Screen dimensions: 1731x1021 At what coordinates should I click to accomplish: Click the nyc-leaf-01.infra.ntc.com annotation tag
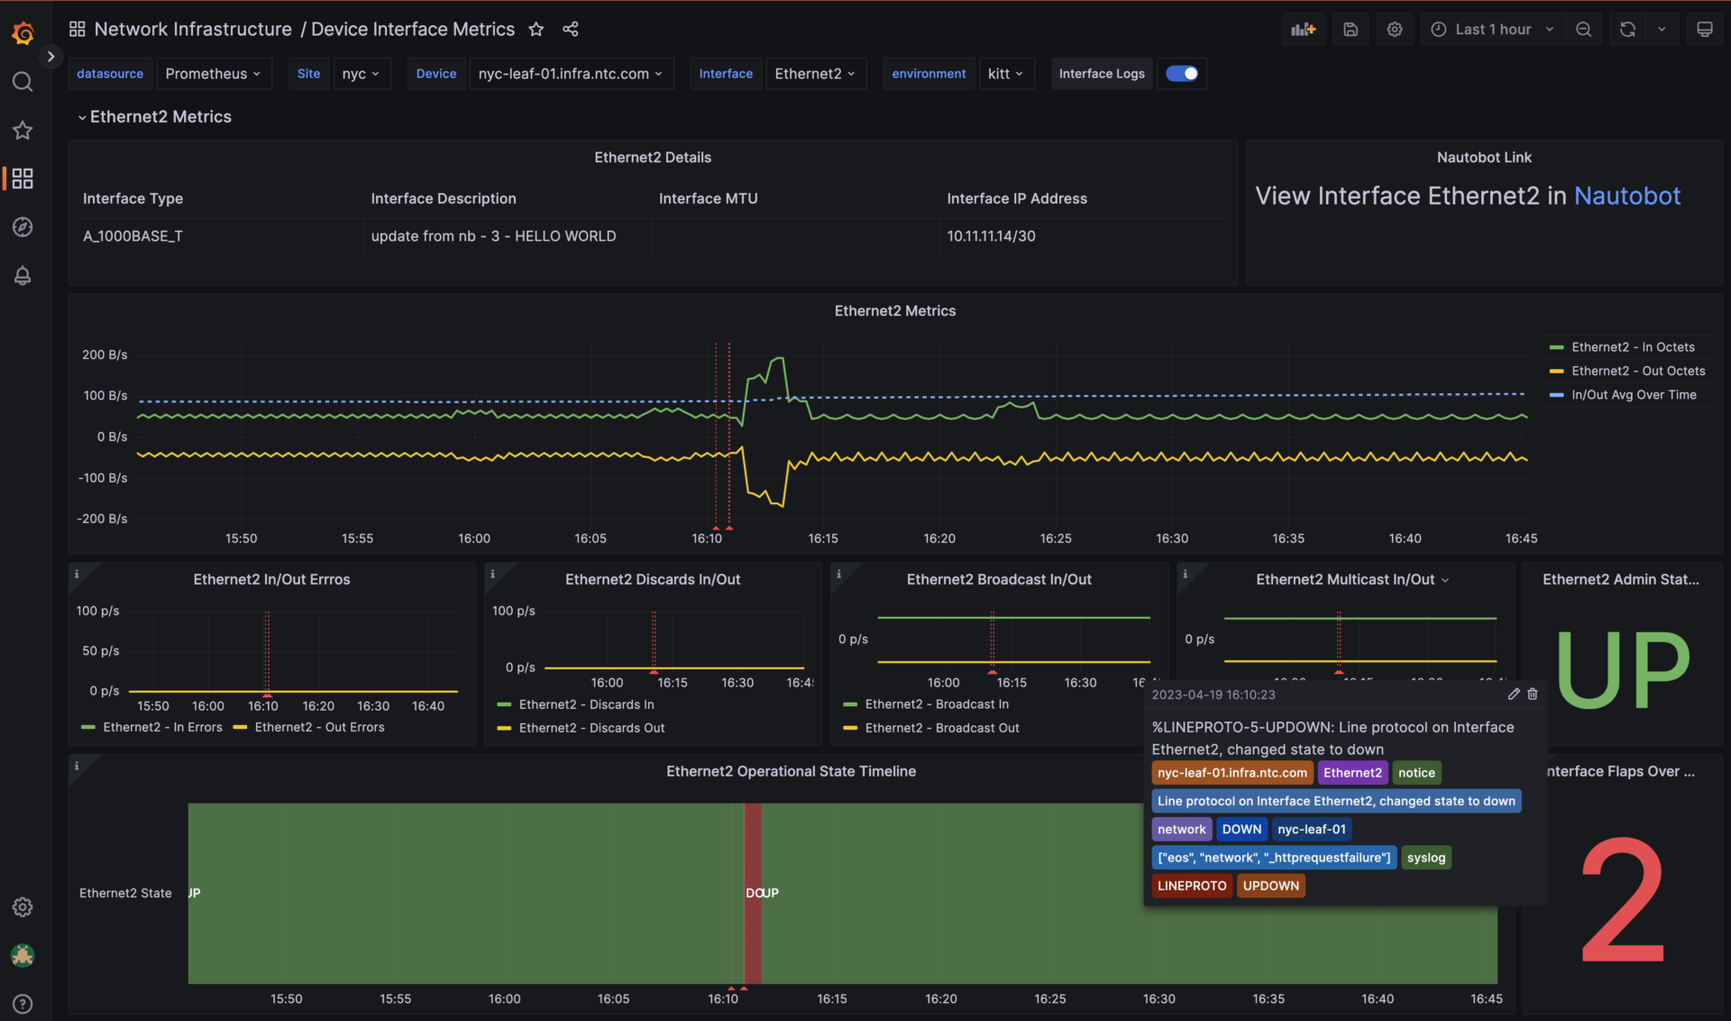coord(1232,773)
